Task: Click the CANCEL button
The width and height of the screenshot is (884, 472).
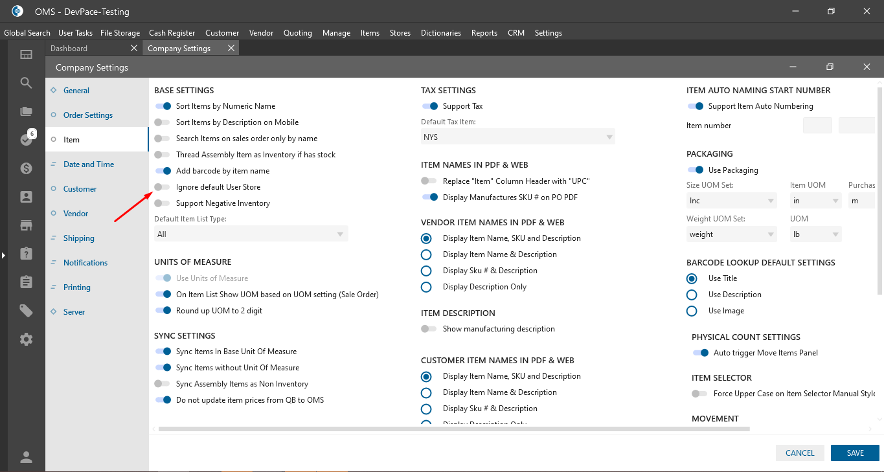Action: click(800, 453)
